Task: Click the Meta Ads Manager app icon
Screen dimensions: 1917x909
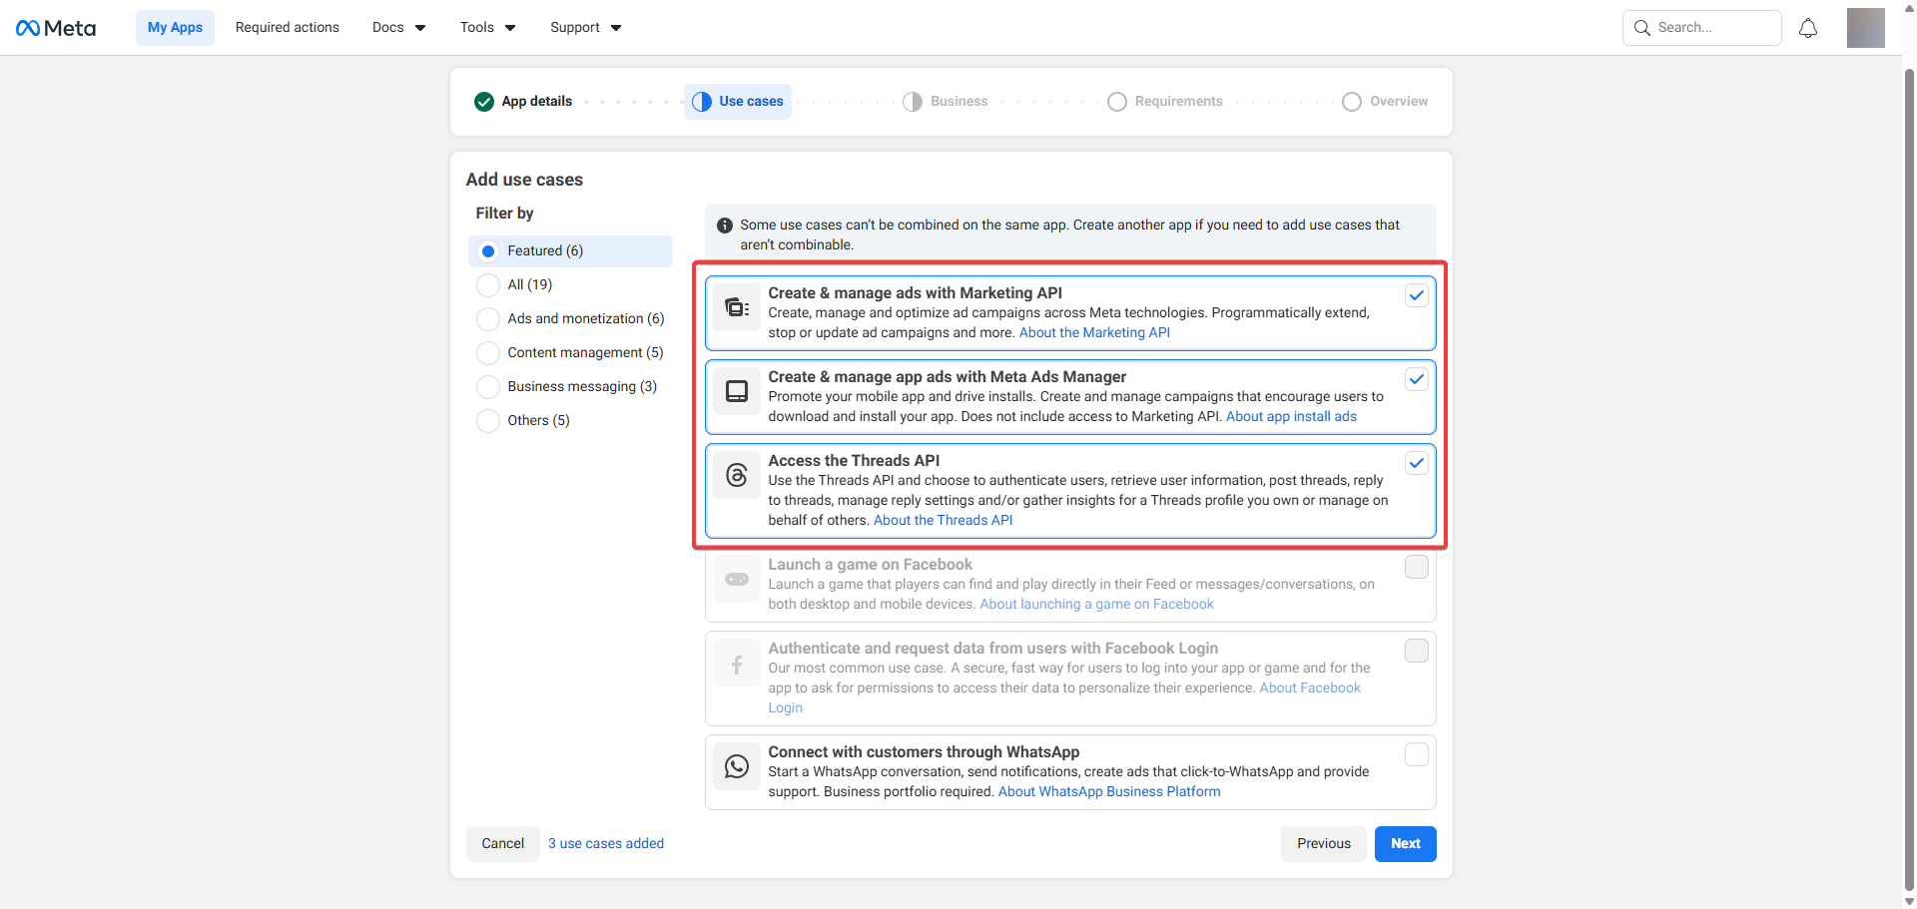Action: [x=737, y=391]
